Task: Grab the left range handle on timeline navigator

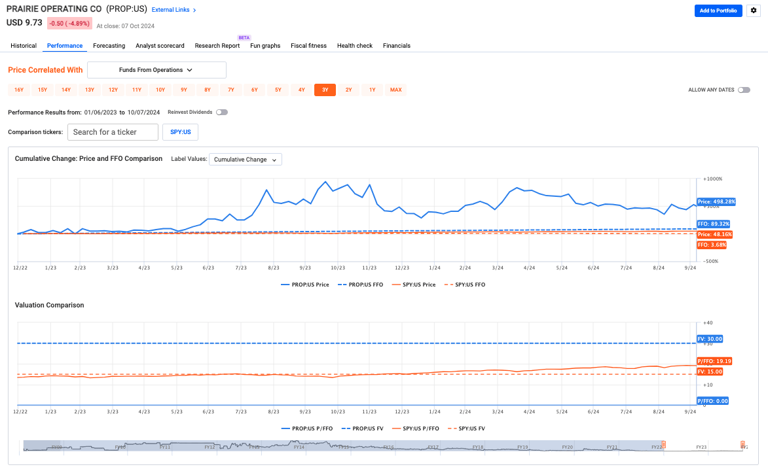Action: pyautogui.click(x=663, y=445)
